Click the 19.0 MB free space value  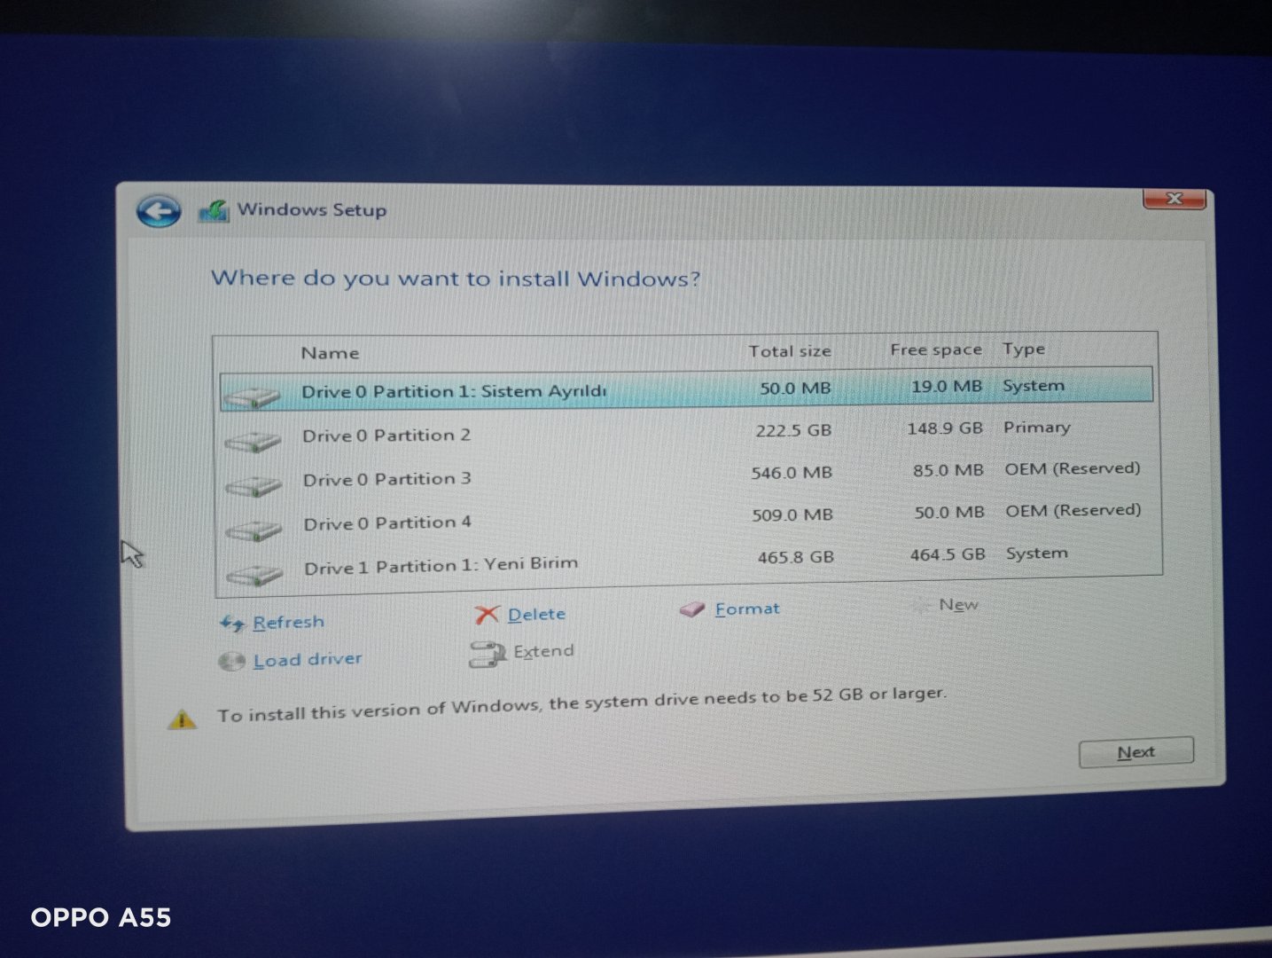[x=947, y=387]
